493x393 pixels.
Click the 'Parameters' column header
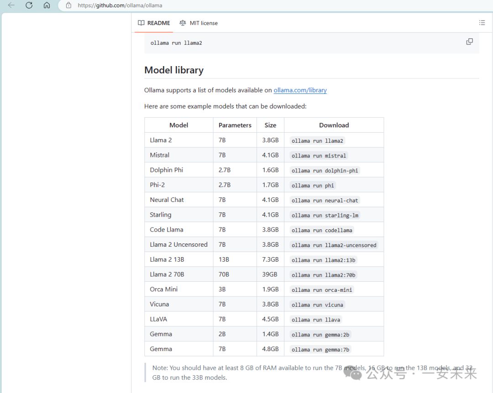pos(235,125)
